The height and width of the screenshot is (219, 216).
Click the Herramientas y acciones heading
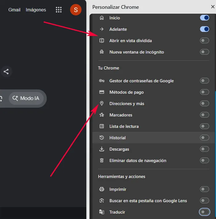122,176
